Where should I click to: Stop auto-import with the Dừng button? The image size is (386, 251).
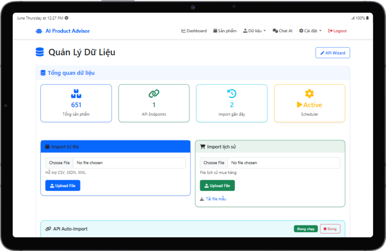pos(330,229)
